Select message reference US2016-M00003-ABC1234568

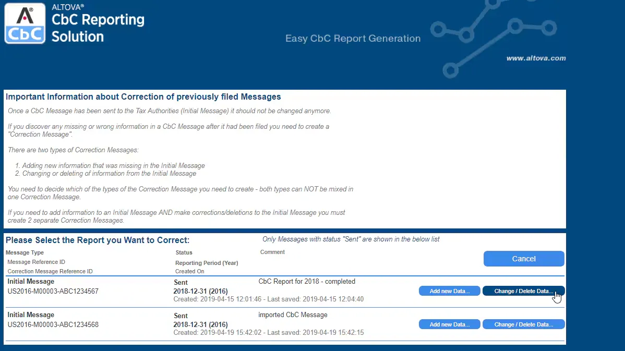coord(53,325)
